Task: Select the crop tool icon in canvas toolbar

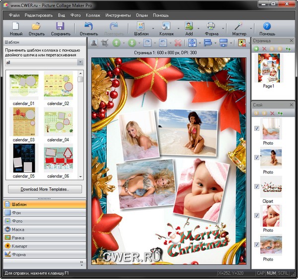Action: [105, 43]
